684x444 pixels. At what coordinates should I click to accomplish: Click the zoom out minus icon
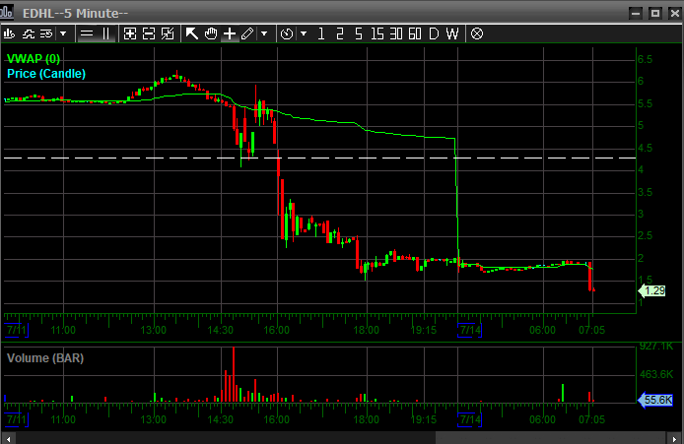pyautogui.click(x=149, y=33)
